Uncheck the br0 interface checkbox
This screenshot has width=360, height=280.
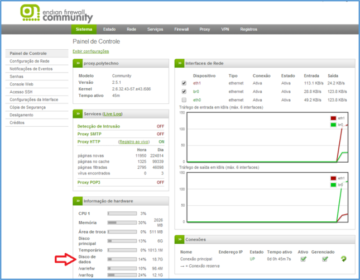[184, 92]
